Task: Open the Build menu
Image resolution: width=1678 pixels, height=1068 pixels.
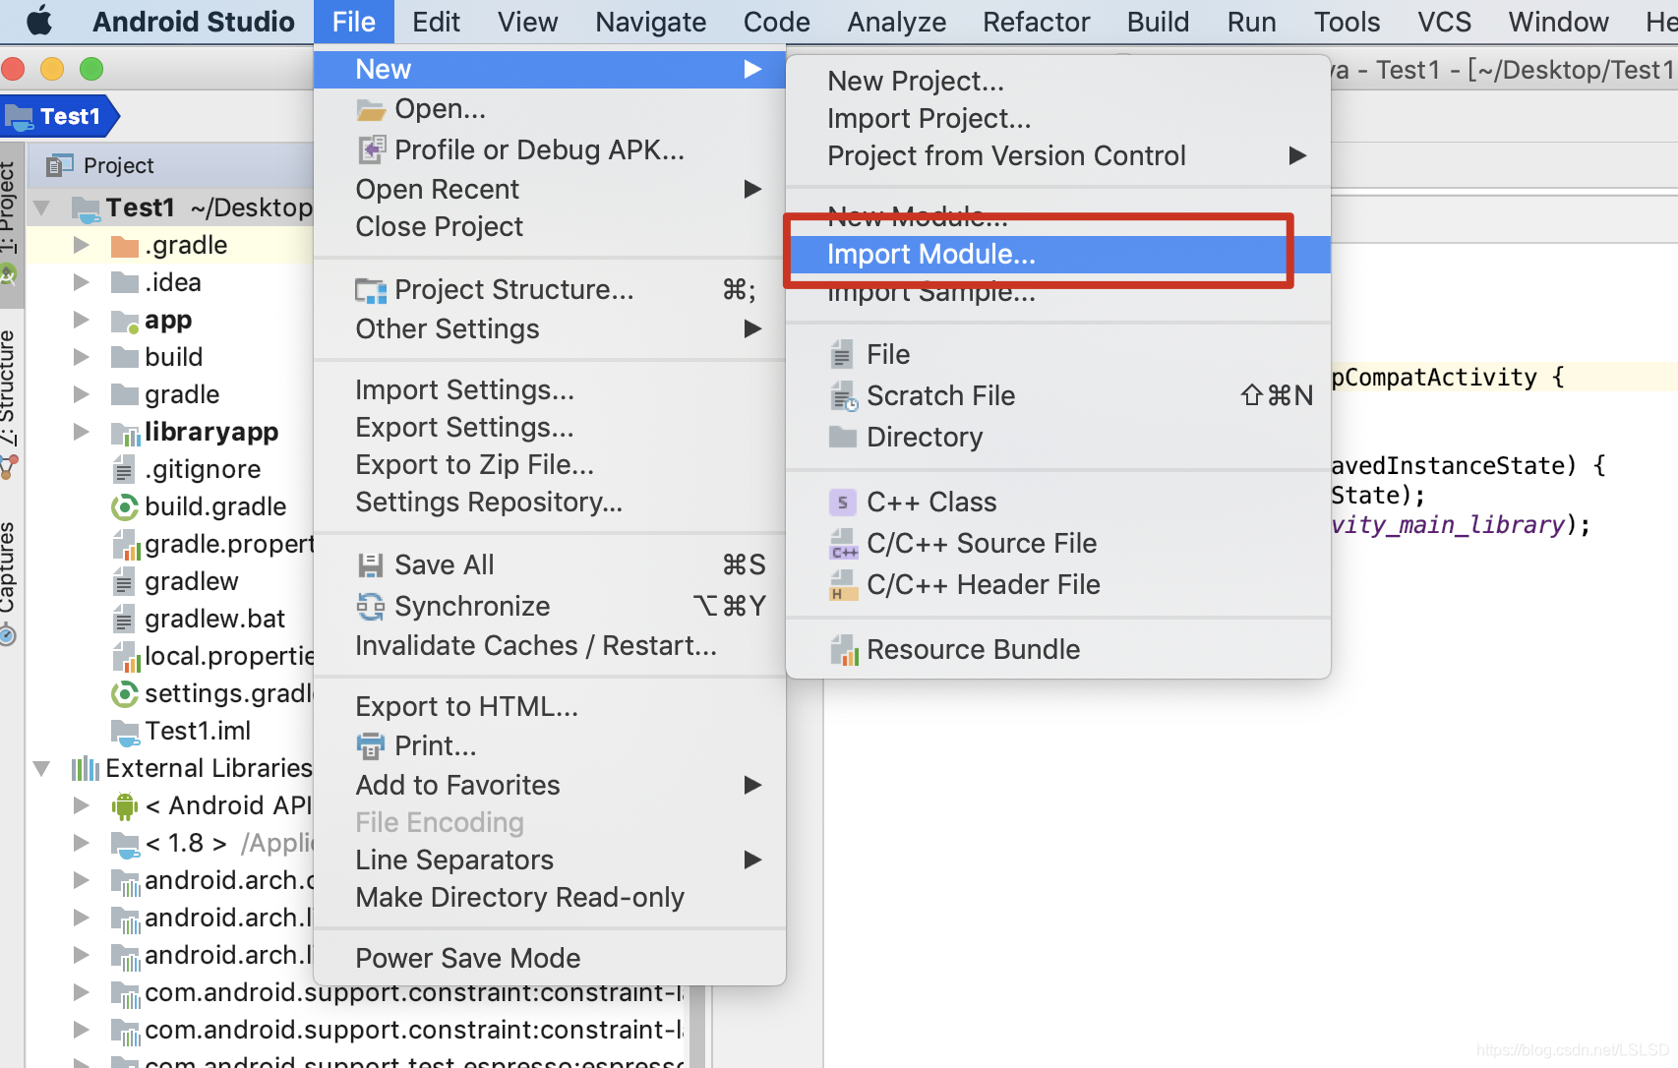Action: [x=1158, y=22]
